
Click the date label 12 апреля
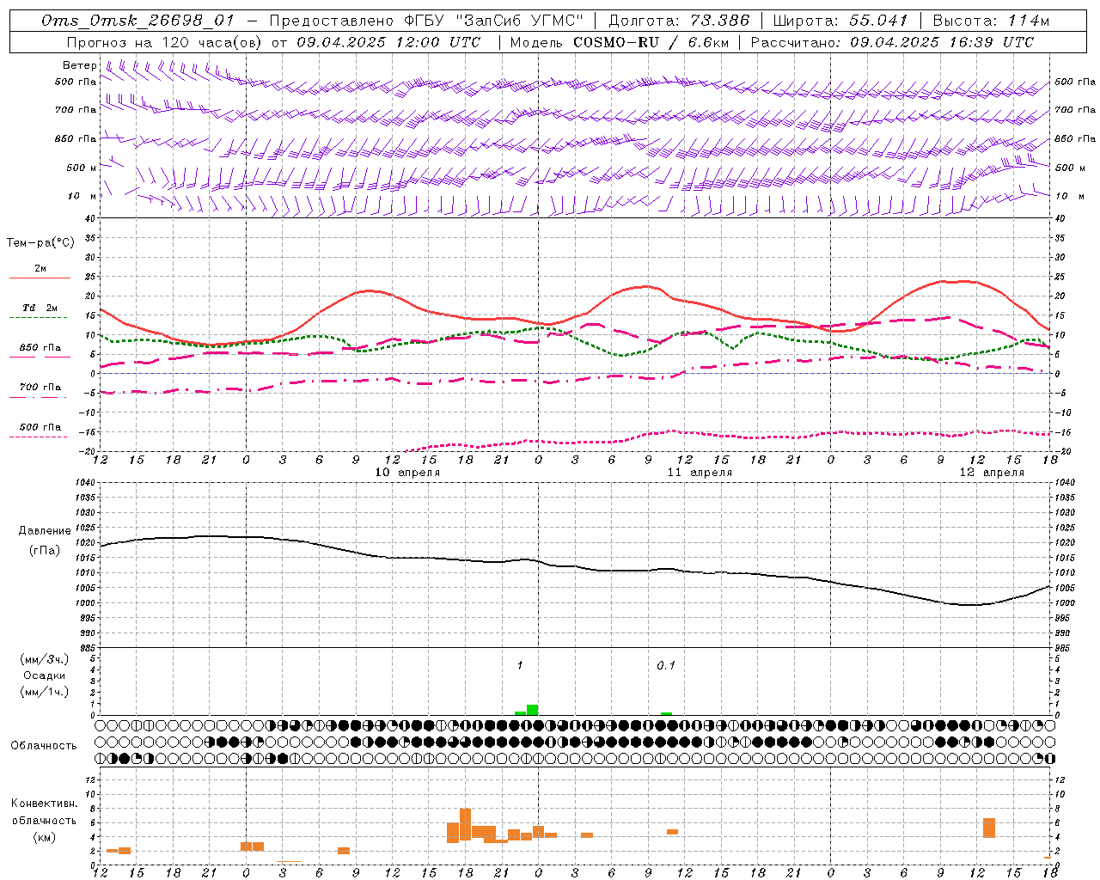(x=993, y=472)
